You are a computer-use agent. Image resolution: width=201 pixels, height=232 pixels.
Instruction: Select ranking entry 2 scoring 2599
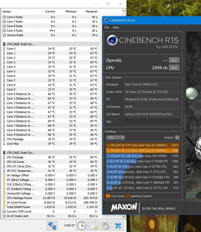point(142,151)
